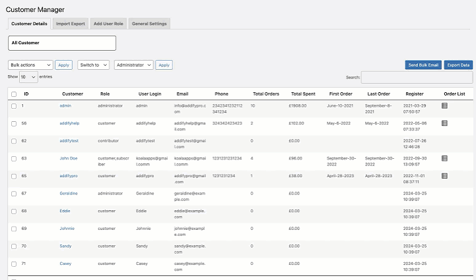Sort by Register column header
This screenshot has height=280, width=476.
[415, 94]
